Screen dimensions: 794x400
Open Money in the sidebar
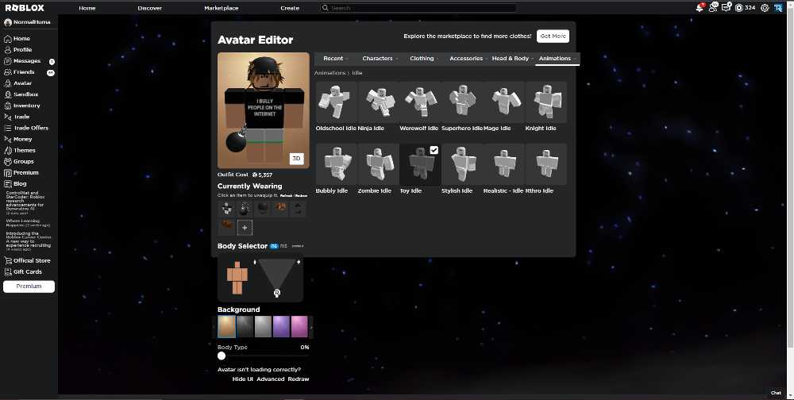tap(18, 139)
